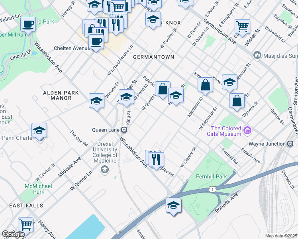The image size is (298, 239).
Task: Select the school marker right of the Pulaski shopping bag
Action: pos(176,96)
